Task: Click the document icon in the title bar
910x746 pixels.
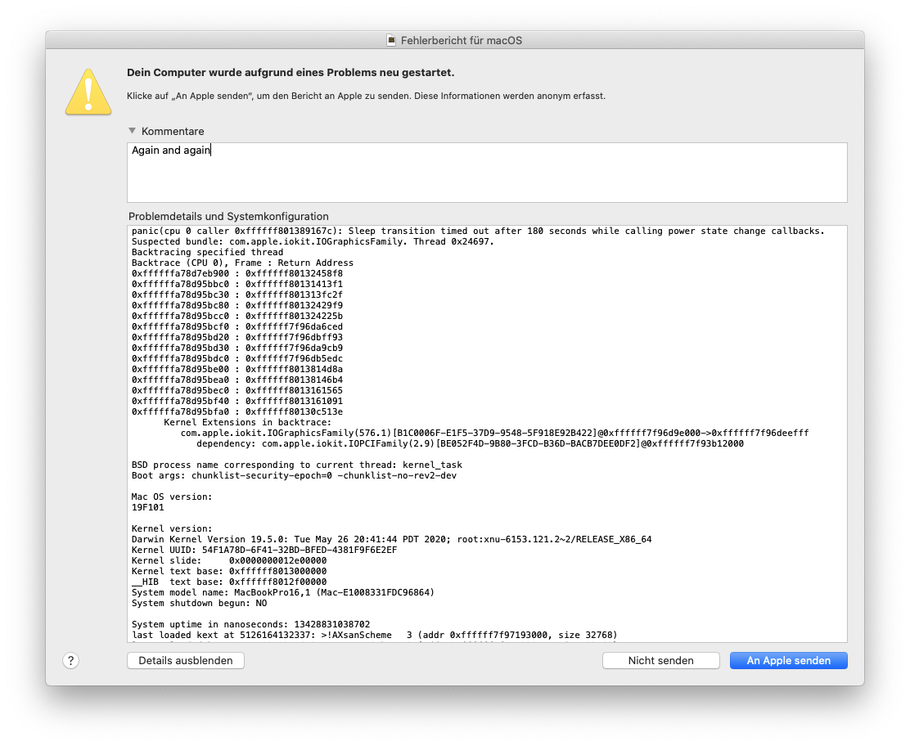Action: pyautogui.click(x=392, y=40)
